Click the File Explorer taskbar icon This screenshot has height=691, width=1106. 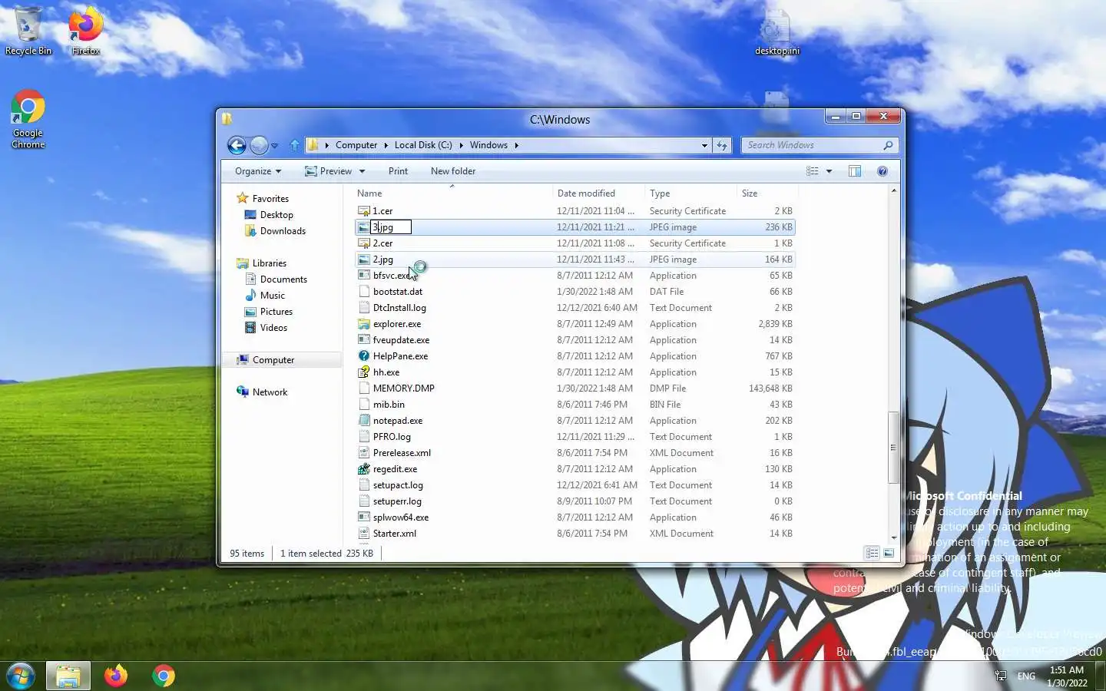click(x=68, y=676)
